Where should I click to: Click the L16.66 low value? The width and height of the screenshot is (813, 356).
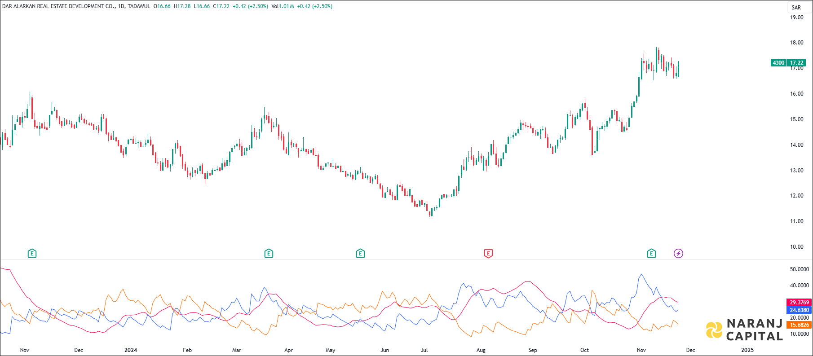202,6
